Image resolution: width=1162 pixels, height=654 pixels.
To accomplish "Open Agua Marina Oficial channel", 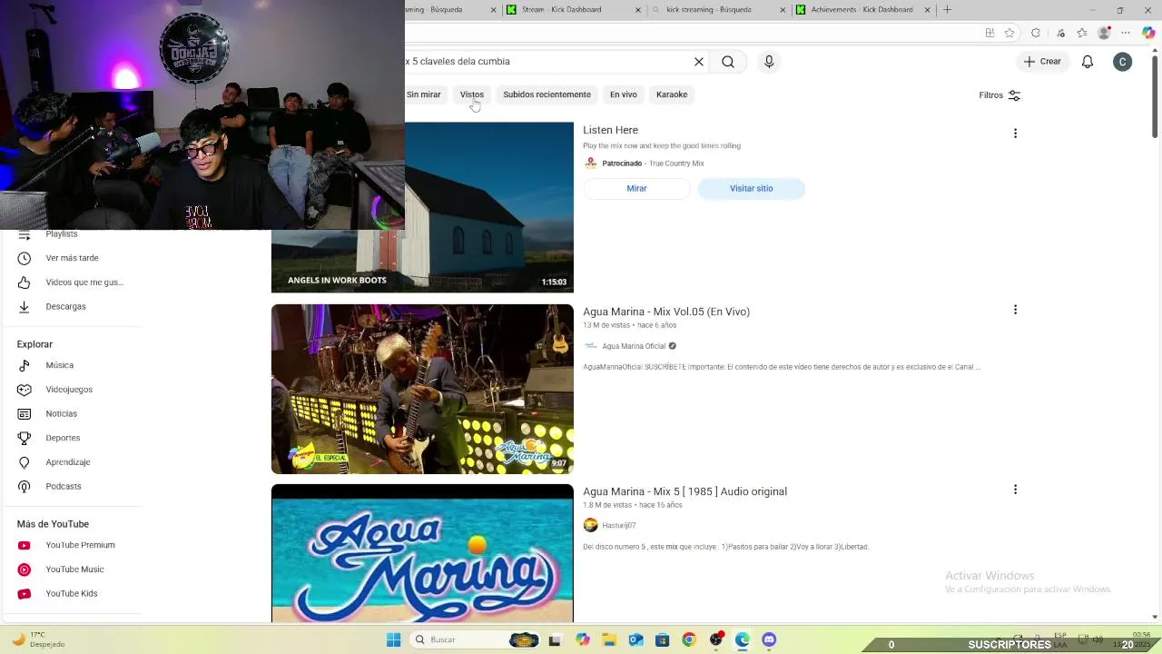I will click(x=634, y=346).
